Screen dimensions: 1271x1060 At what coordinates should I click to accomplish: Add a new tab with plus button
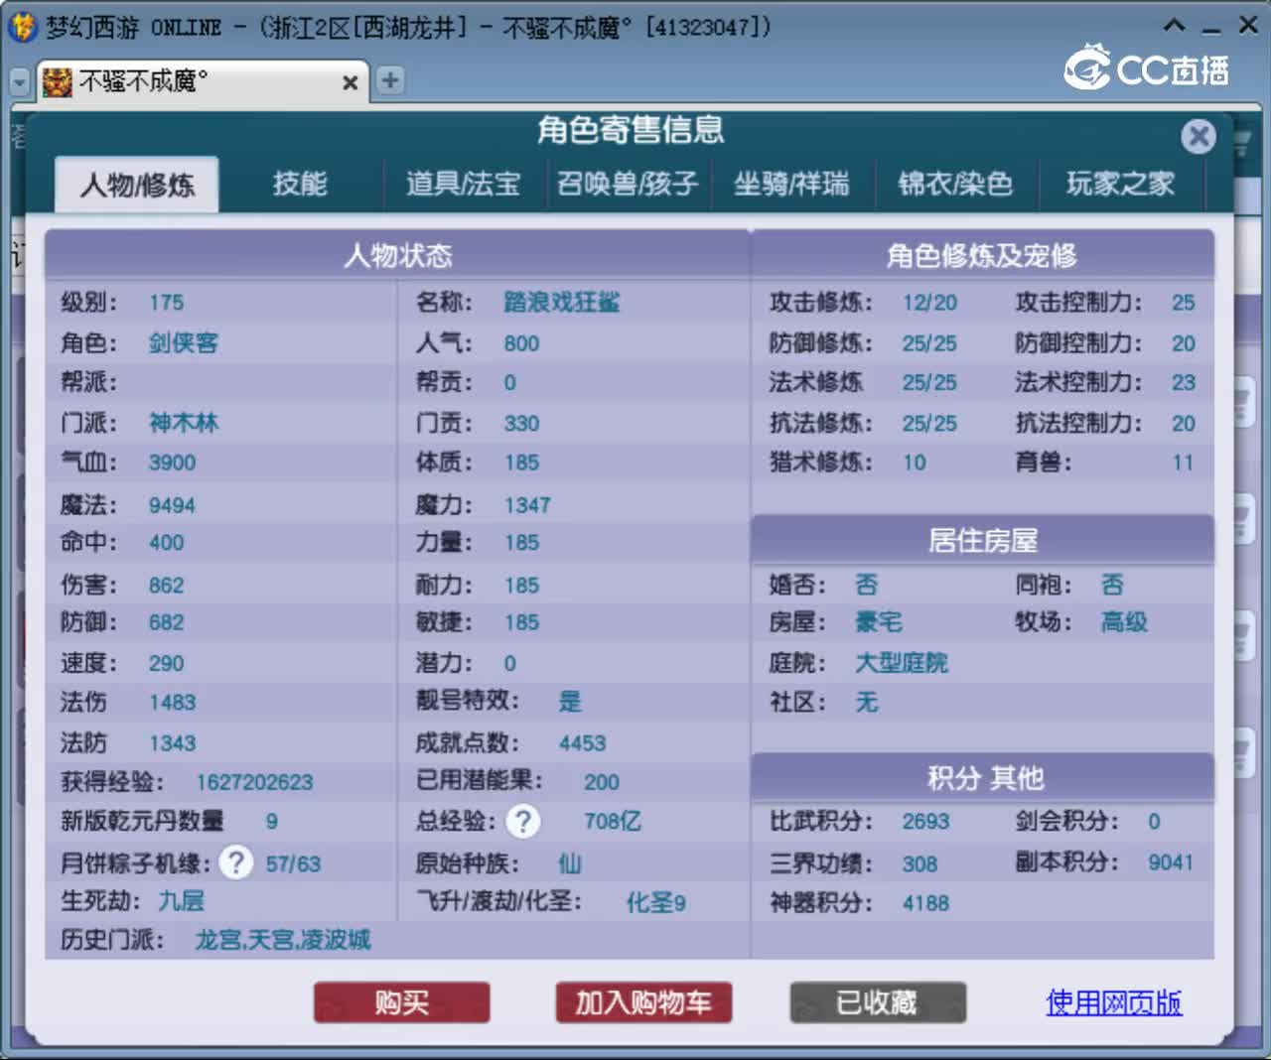390,80
